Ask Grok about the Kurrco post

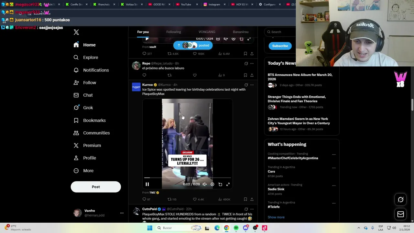coord(246,85)
